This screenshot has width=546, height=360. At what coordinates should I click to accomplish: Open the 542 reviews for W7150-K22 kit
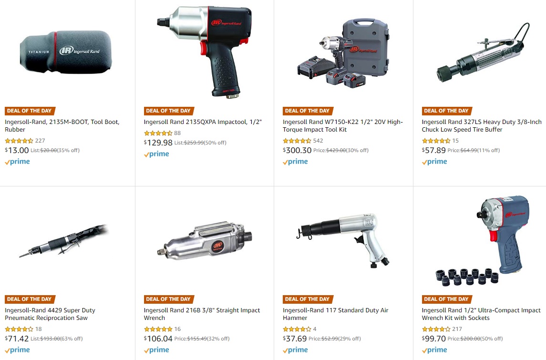pyautogui.click(x=318, y=141)
